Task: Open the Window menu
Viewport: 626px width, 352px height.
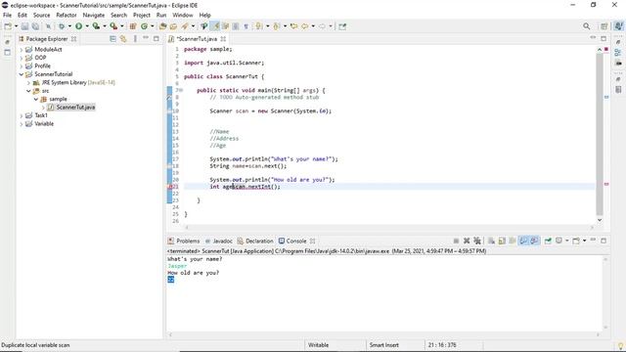Action: click(x=183, y=16)
